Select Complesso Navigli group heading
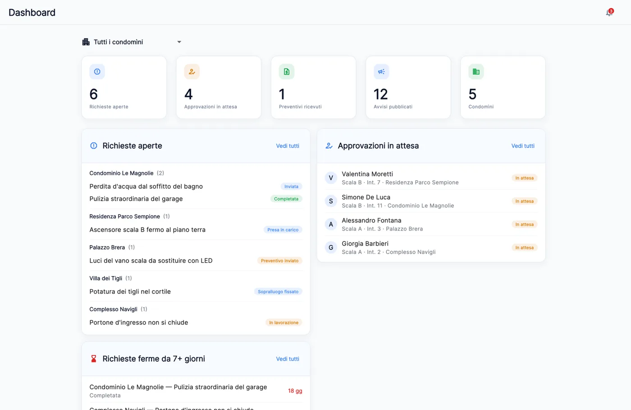This screenshot has width=631, height=410. [x=113, y=309]
